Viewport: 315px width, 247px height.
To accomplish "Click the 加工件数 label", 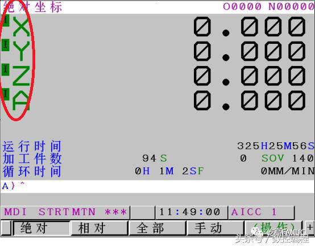I will (32, 158).
